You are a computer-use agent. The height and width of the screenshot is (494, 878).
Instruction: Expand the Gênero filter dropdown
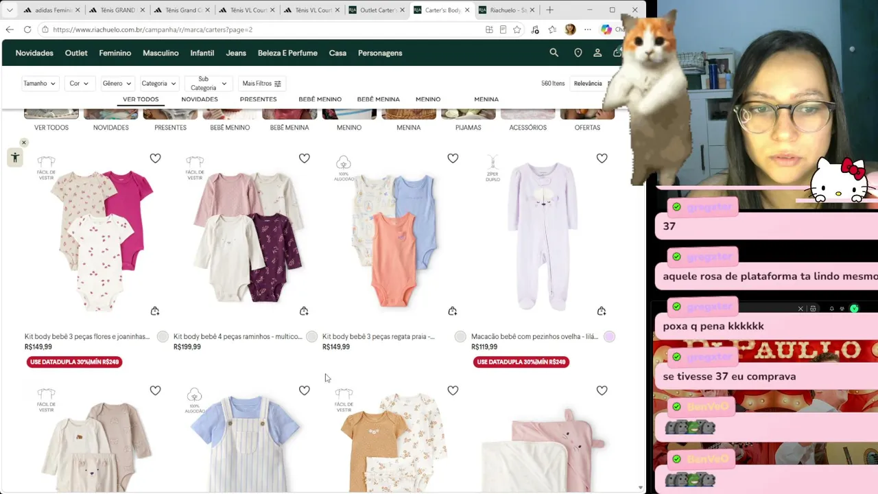pos(116,84)
